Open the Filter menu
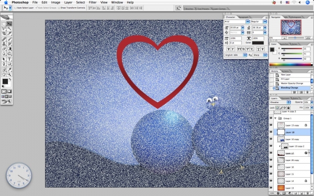Screen dimensions: 314x196 point(93,3)
